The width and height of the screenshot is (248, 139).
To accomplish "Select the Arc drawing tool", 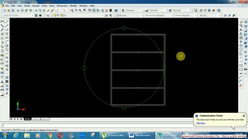I will point(7,42).
